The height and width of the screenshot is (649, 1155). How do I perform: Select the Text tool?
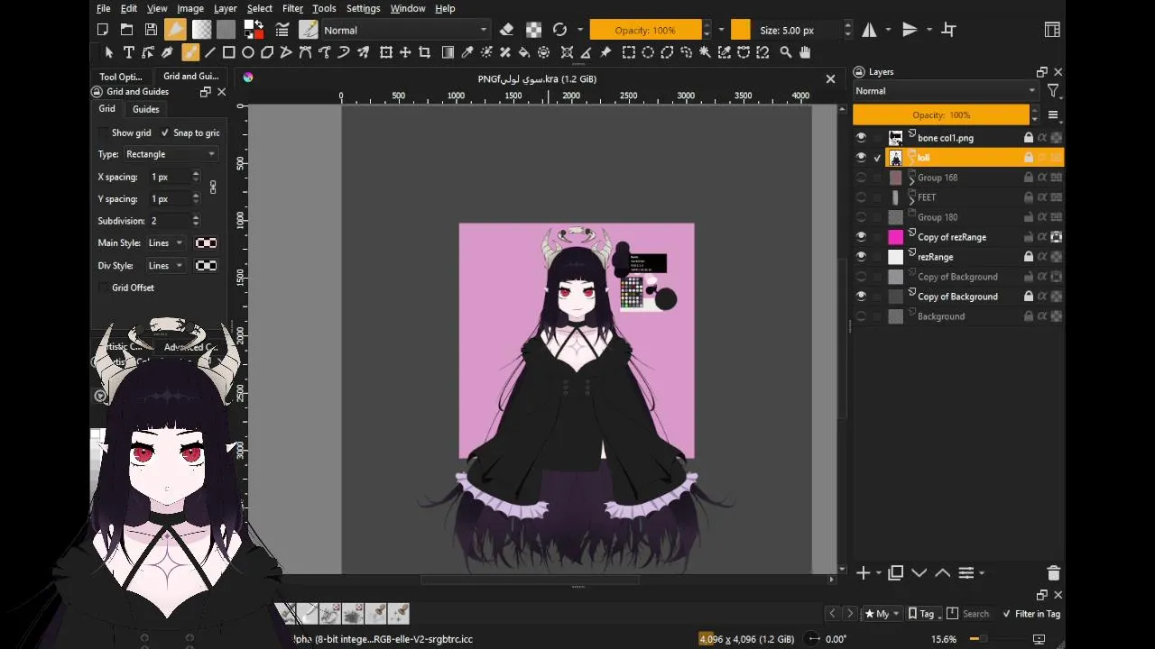(x=128, y=52)
